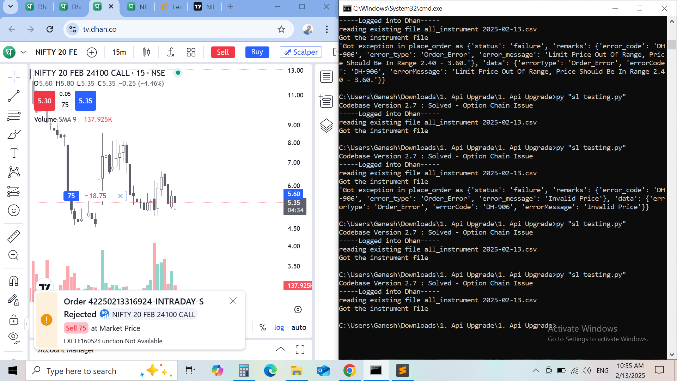Toggle log scale mode
The height and width of the screenshot is (381, 677).
(279, 327)
